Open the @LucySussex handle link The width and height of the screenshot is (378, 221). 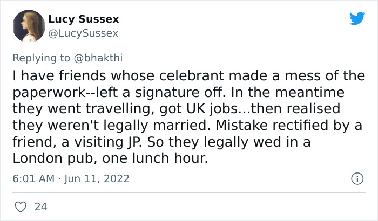point(83,33)
